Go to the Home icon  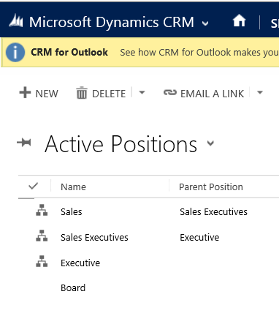239,20
